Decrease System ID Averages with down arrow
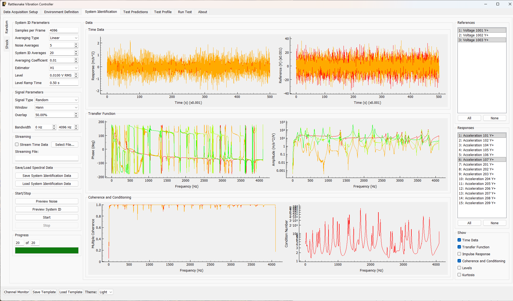 click(76, 54)
